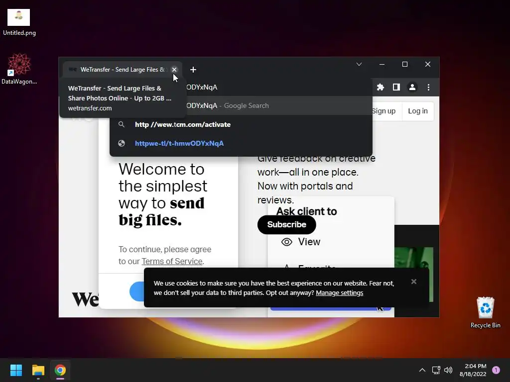
Task: Show hidden tray icons chevron
Action: 422,370
